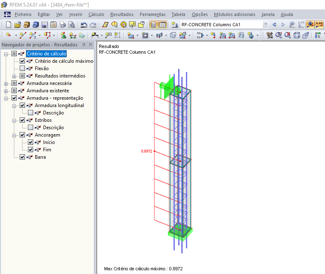The width and height of the screenshot is (325, 274).
Task: Go to the next load case with the right arrow
Action: tap(283, 25)
